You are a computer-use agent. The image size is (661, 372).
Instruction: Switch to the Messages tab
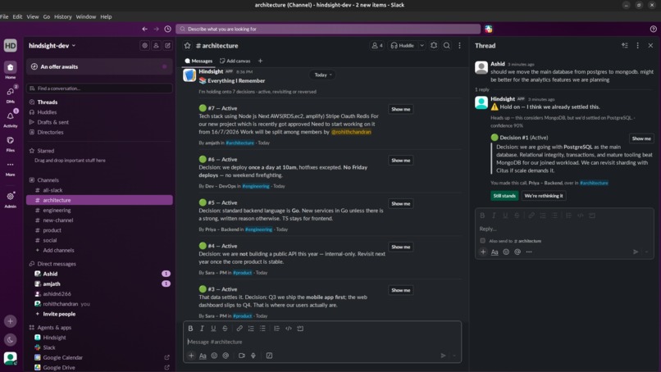pos(198,61)
